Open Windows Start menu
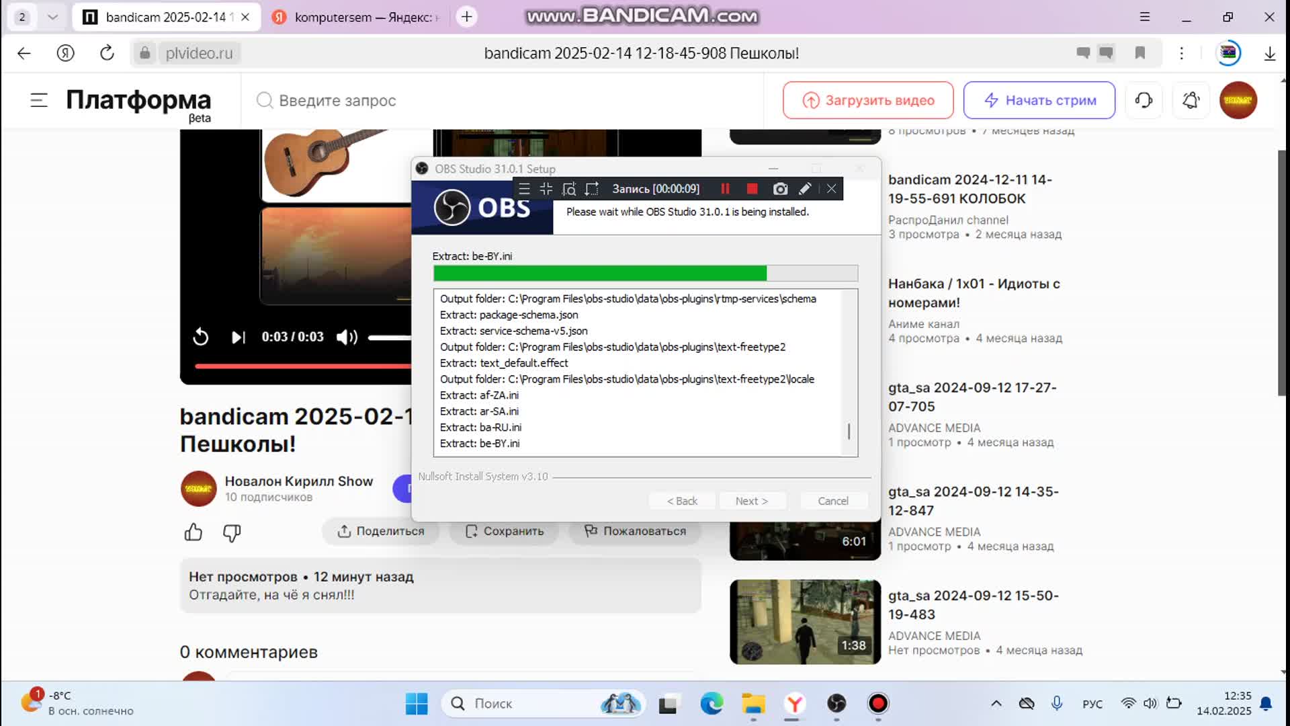Image resolution: width=1290 pixels, height=726 pixels. pyautogui.click(x=417, y=703)
